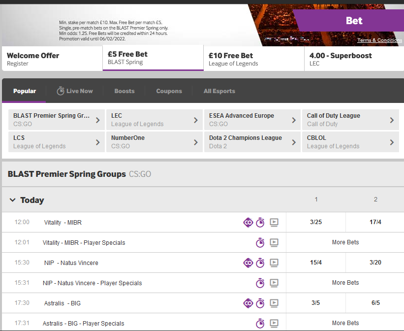Bet on Natus Vincere at odds 3/20
The height and width of the screenshot is (331, 404).
pyautogui.click(x=375, y=263)
